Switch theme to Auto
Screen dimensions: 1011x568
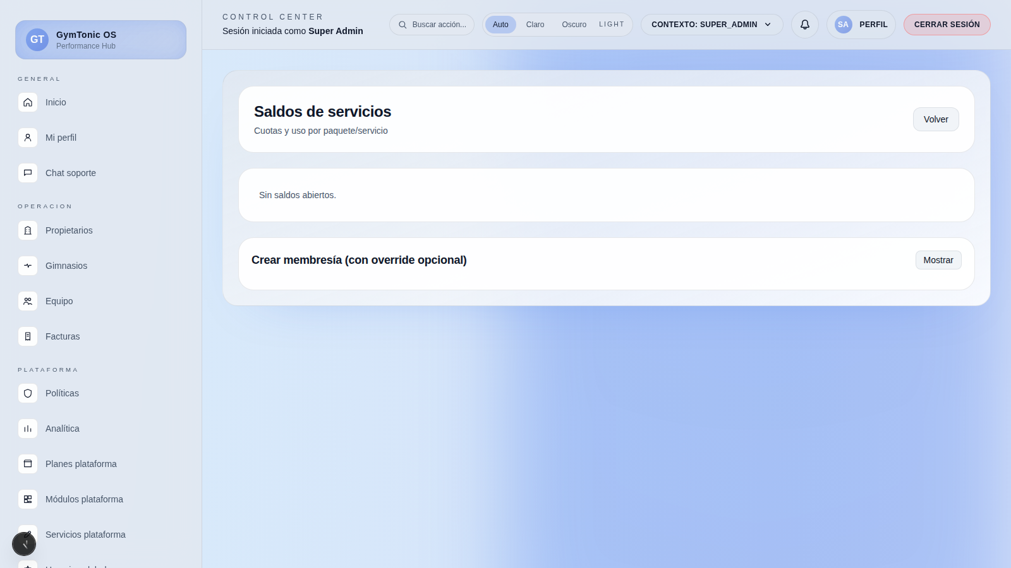click(x=500, y=25)
